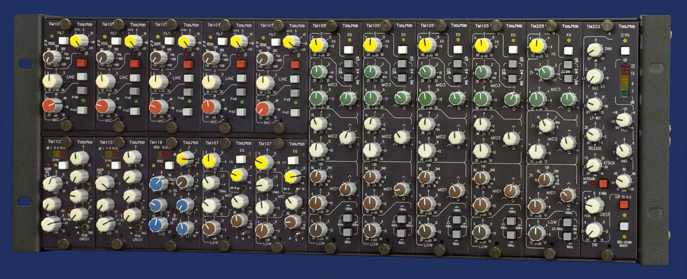This screenshot has width=687, height=279.
Task: Adjust the brown MID1 Q knob on TM205
Action: (568, 195)
